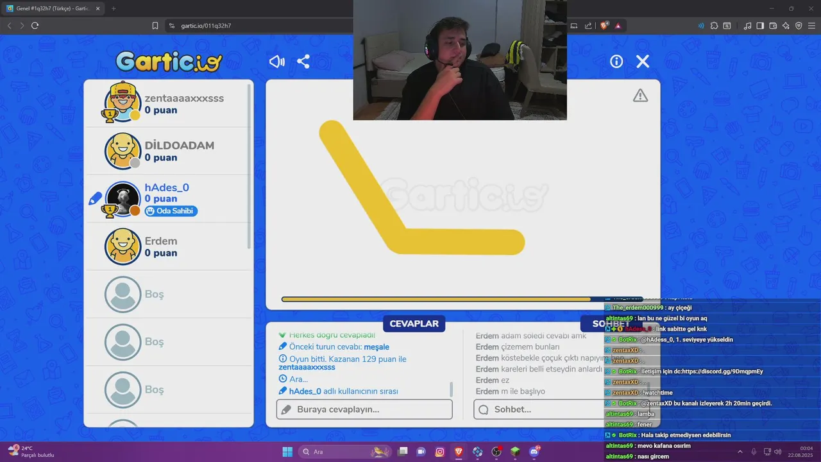Click the blue tab audio indicator
The height and width of the screenshot is (462, 821).
(700, 26)
